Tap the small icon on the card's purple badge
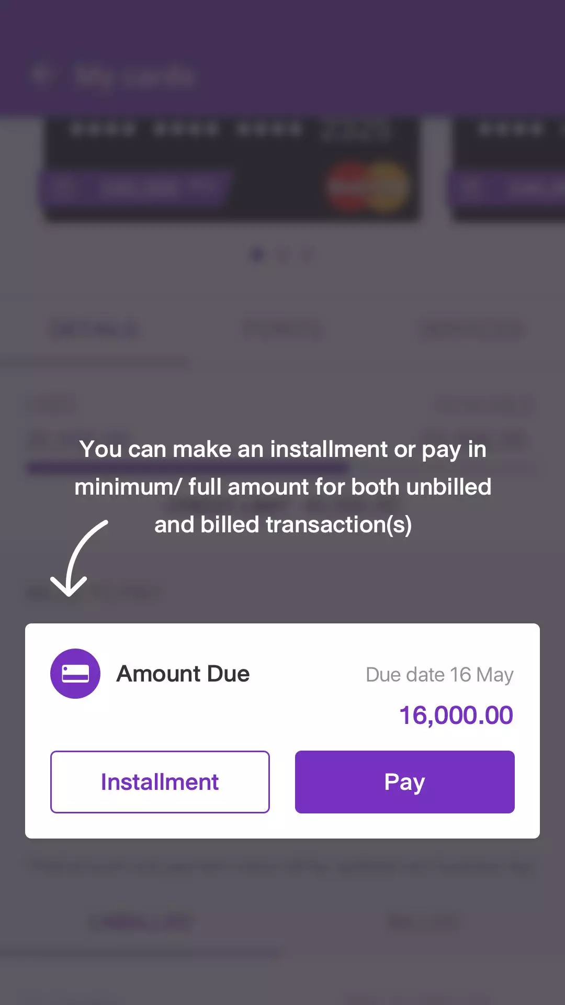565x1005 pixels. [65, 187]
